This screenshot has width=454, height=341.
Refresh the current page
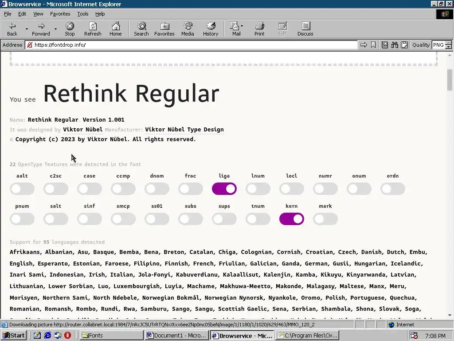click(93, 29)
